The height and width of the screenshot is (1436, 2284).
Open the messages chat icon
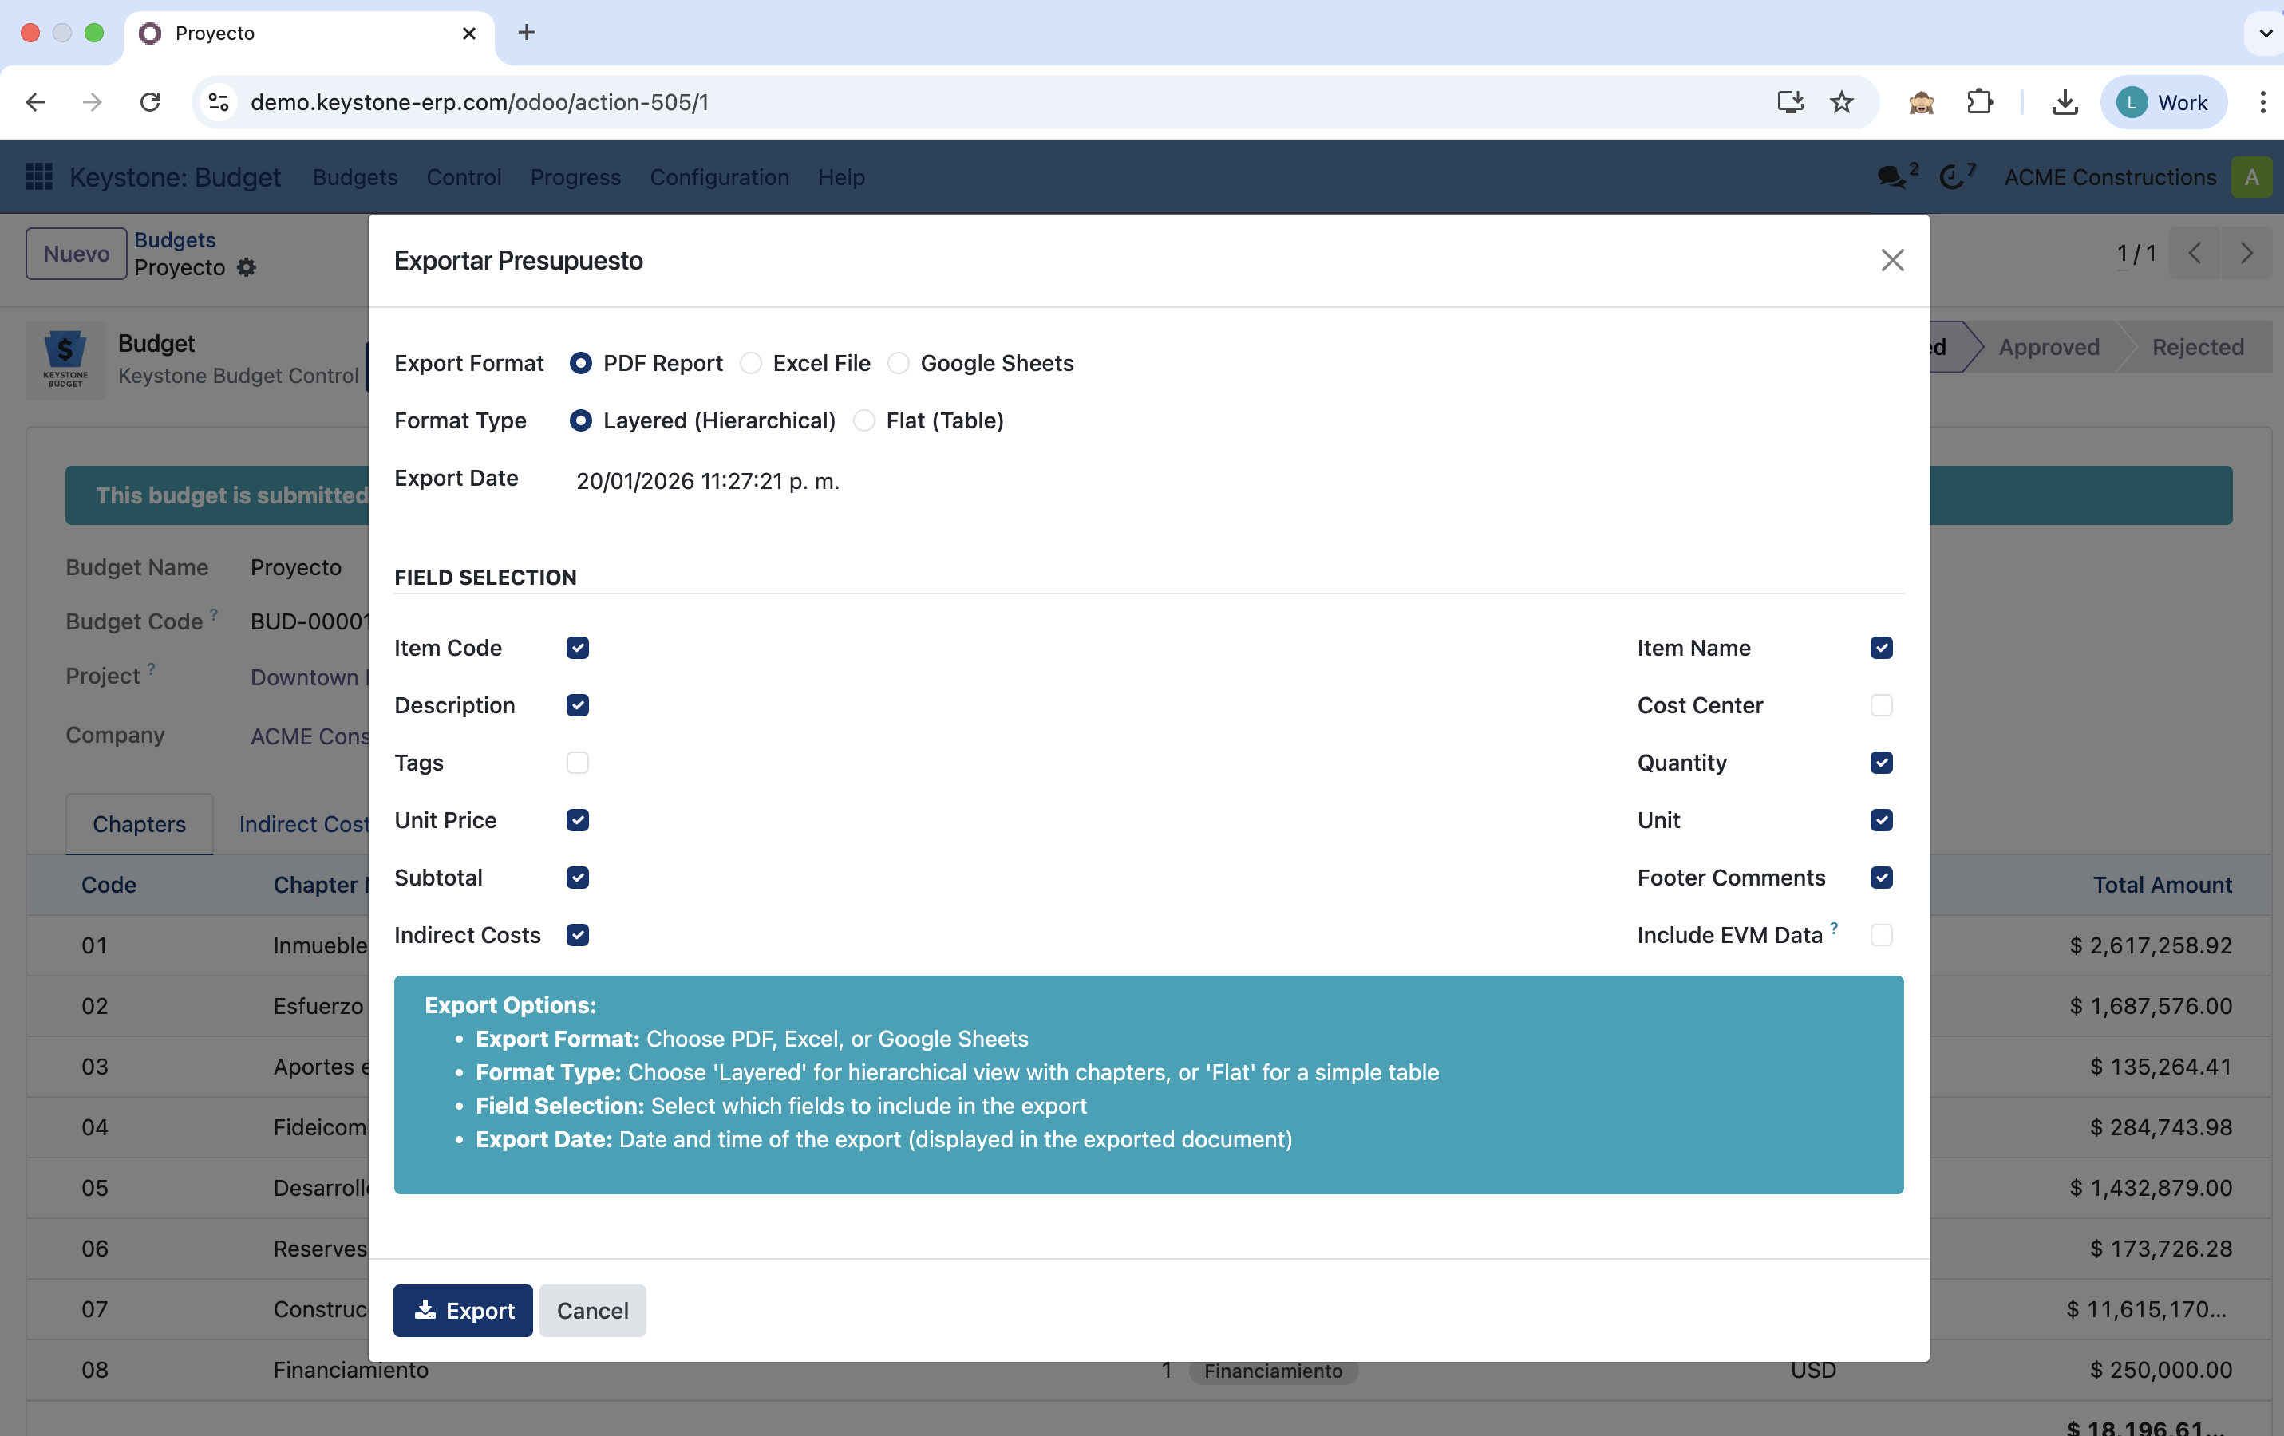(1891, 176)
